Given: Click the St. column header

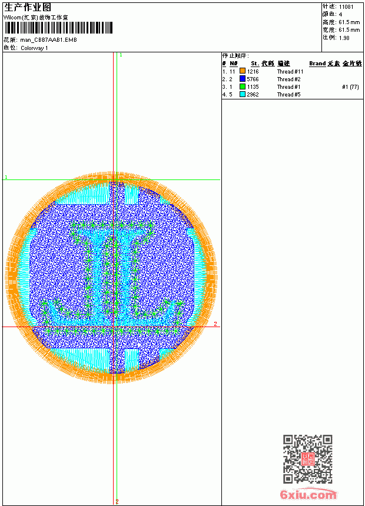Looking at the screenshot, I should pos(255,64).
